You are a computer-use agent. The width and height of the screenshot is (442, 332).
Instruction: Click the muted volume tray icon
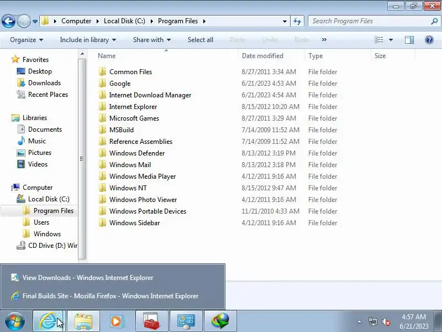point(386,321)
